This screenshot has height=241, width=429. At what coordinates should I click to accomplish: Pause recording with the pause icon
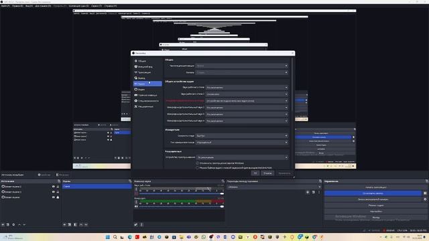pos(425,193)
